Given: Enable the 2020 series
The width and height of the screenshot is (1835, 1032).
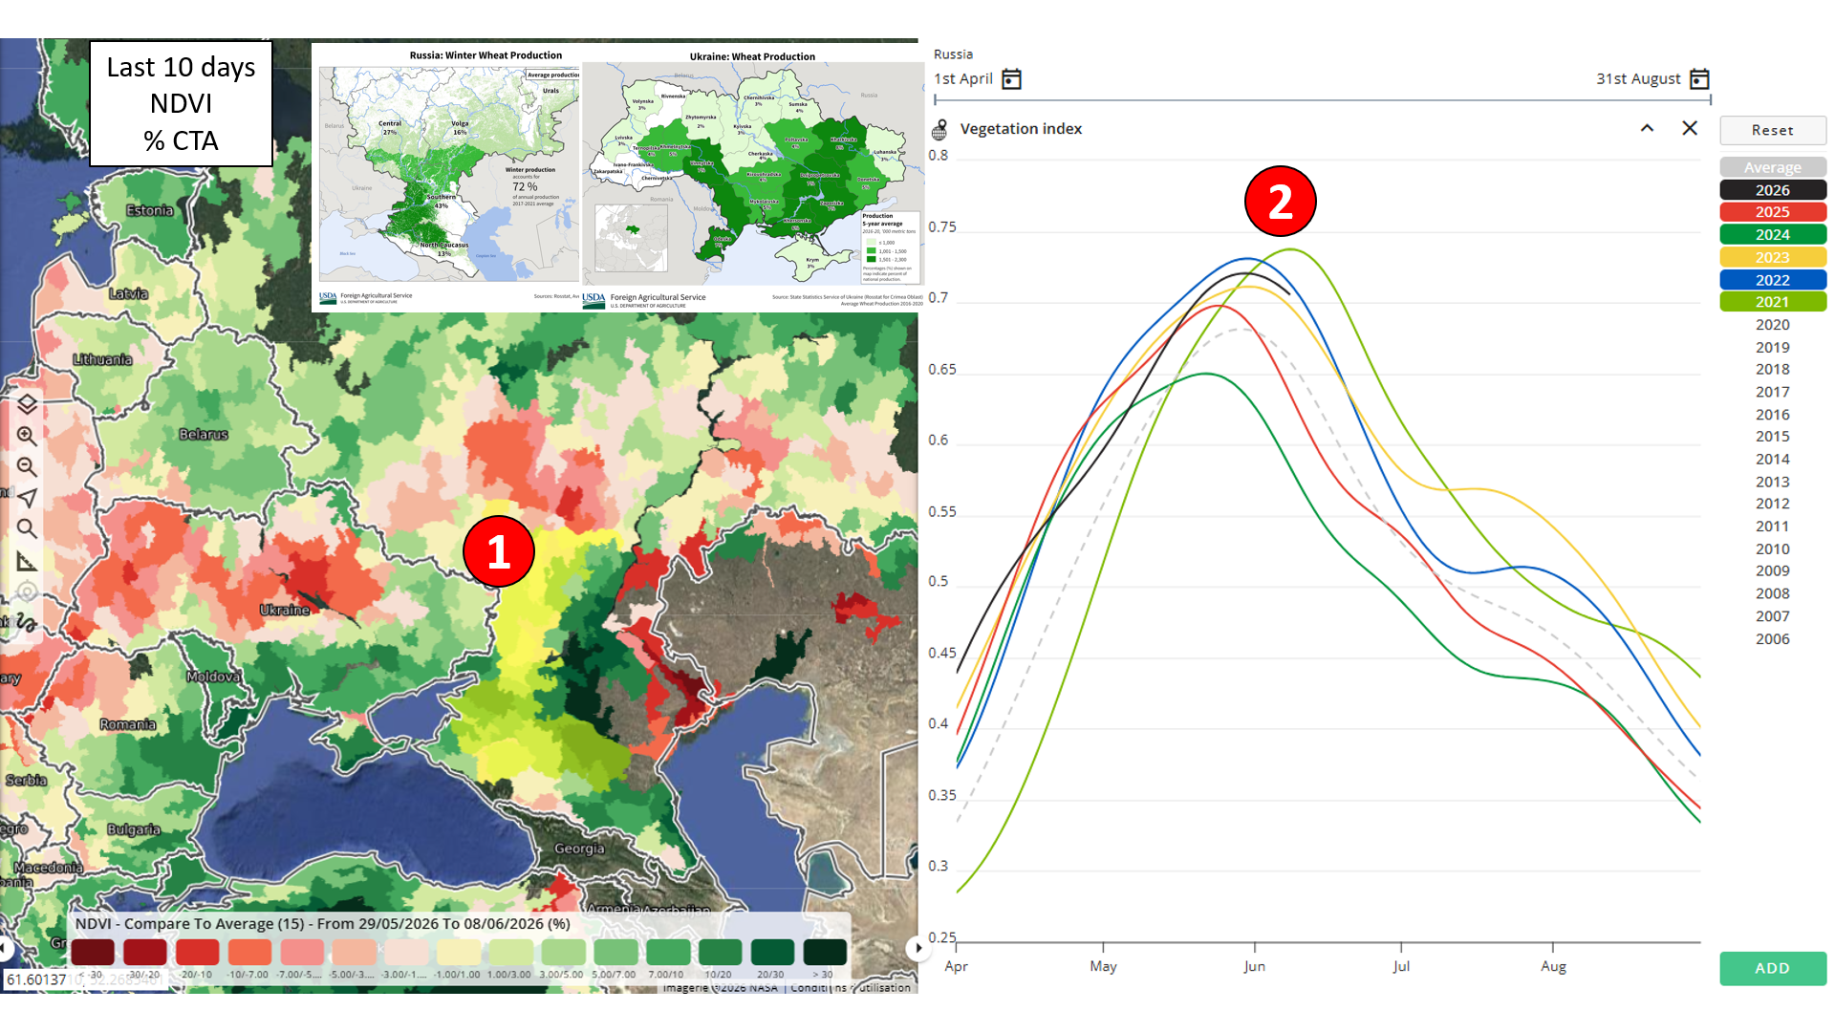Looking at the screenshot, I should click(x=1773, y=325).
